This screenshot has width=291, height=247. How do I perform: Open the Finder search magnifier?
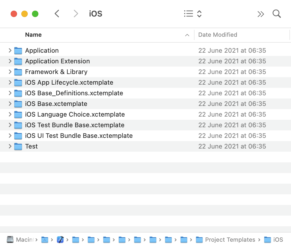tap(277, 14)
